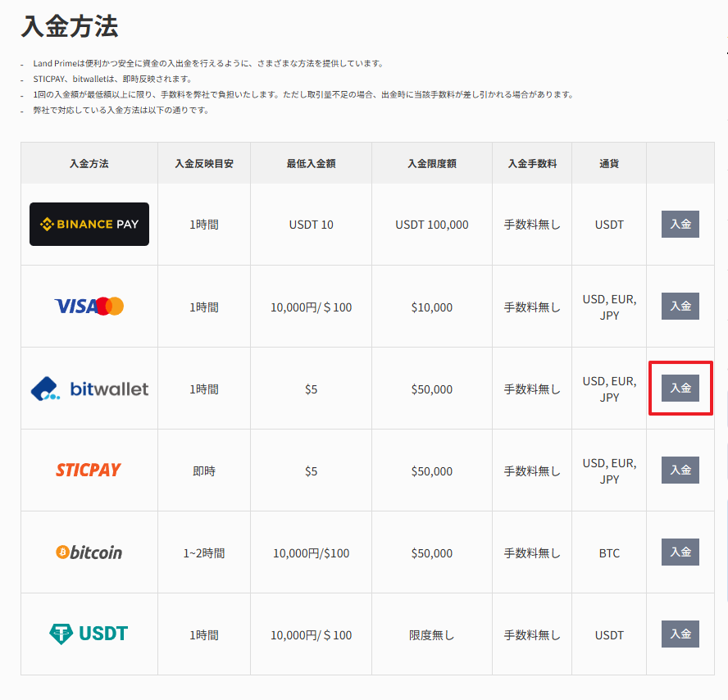Click the $10,000 limit cell
This screenshot has width=728, height=700.
432,307
